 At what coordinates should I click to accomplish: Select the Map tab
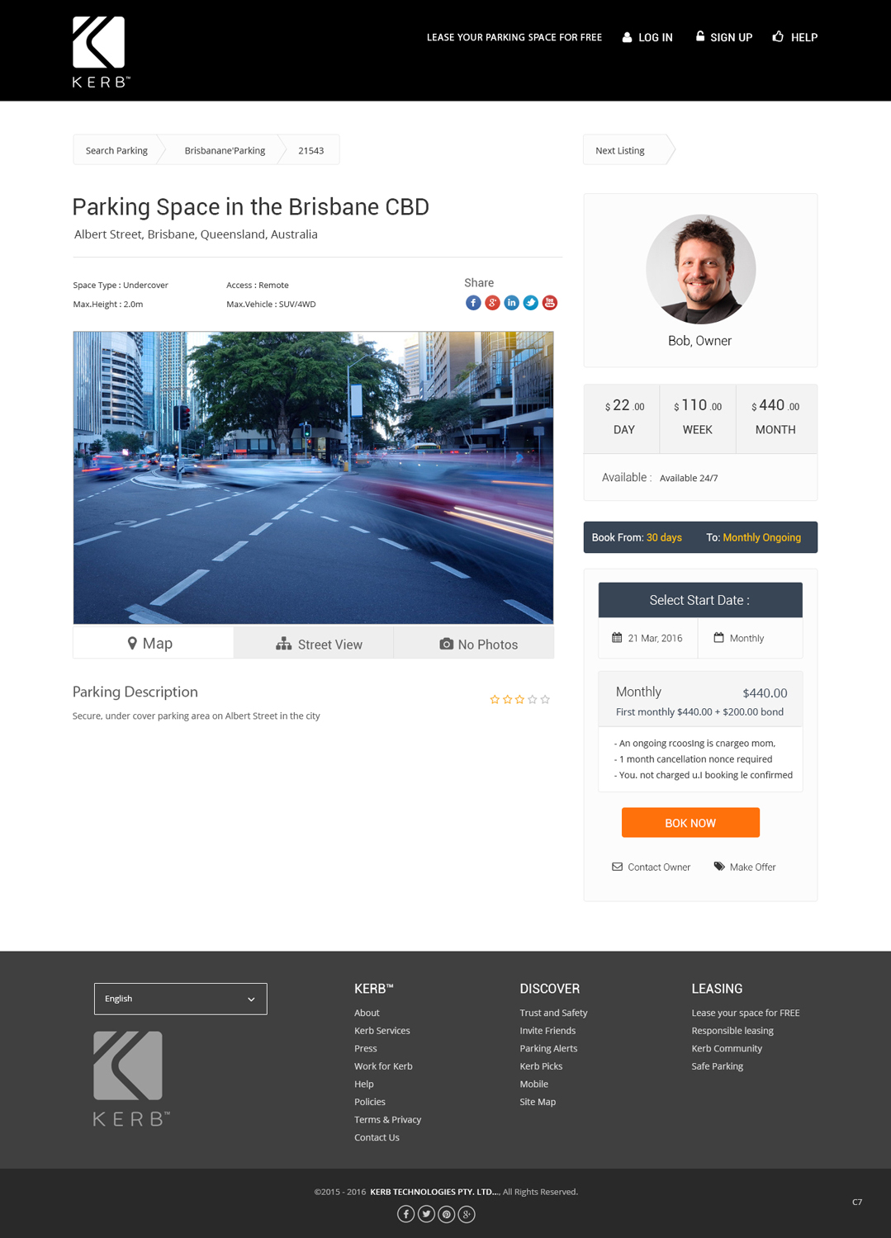153,643
